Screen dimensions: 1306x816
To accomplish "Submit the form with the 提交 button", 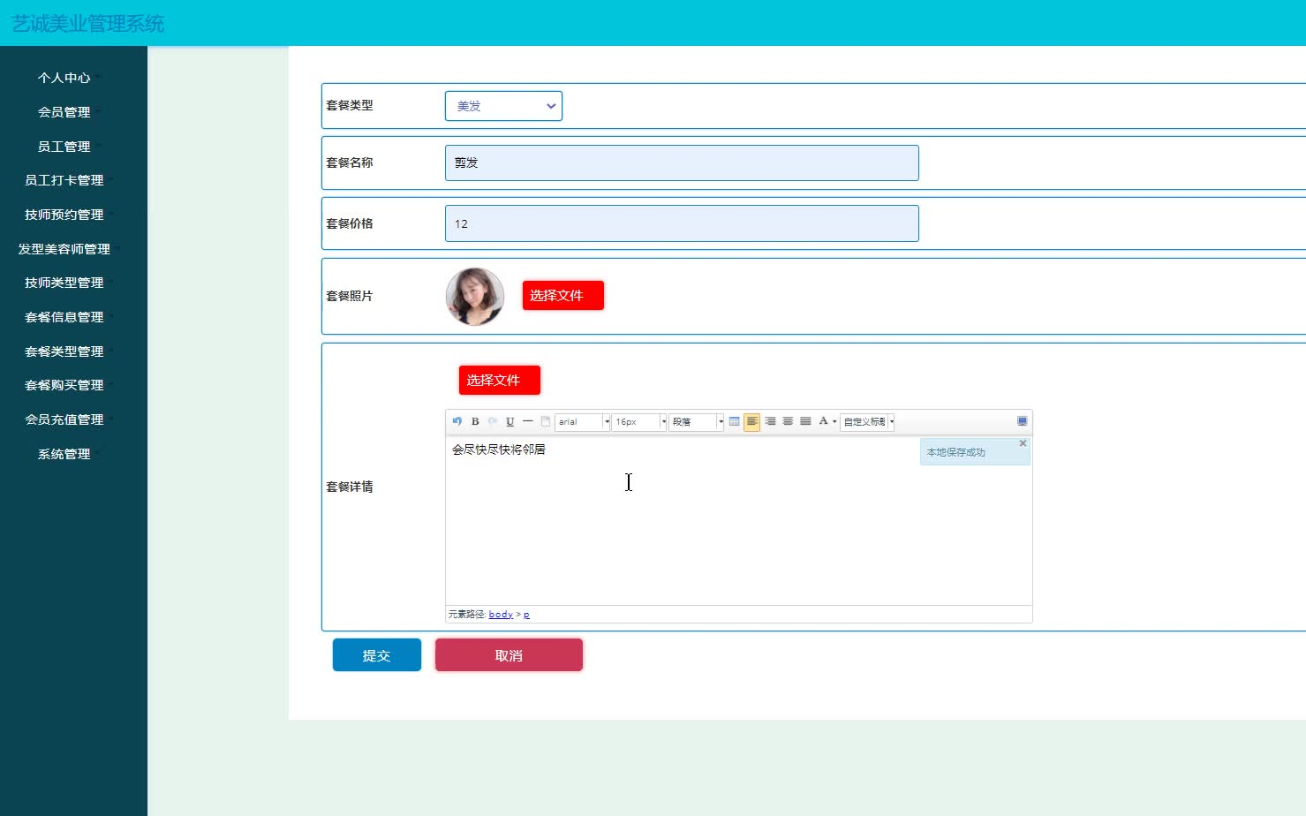I will 376,654.
